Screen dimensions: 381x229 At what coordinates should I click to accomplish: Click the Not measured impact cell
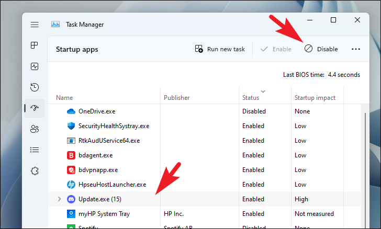(314, 214)
